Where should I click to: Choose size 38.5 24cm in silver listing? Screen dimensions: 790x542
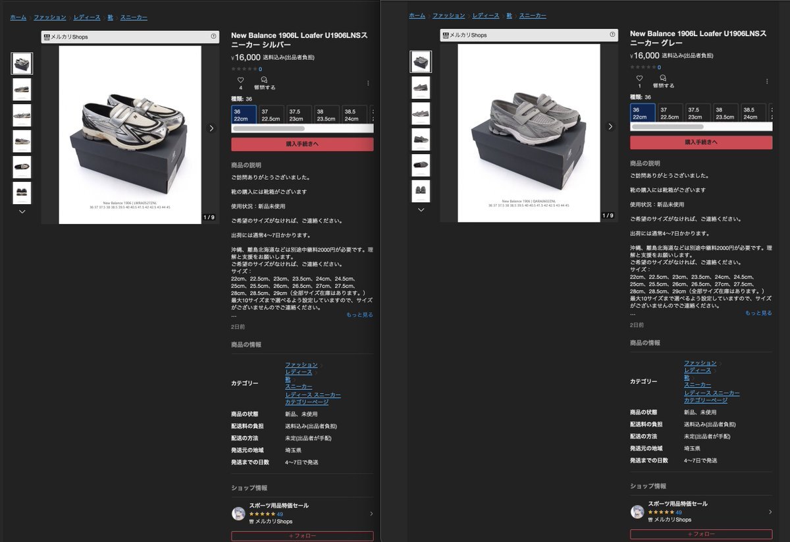click(354, 115)
